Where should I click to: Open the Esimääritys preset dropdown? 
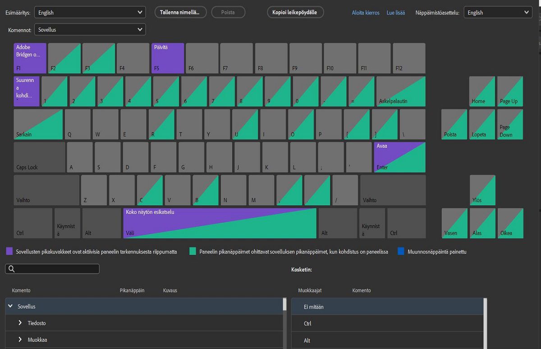click(90, 13)
